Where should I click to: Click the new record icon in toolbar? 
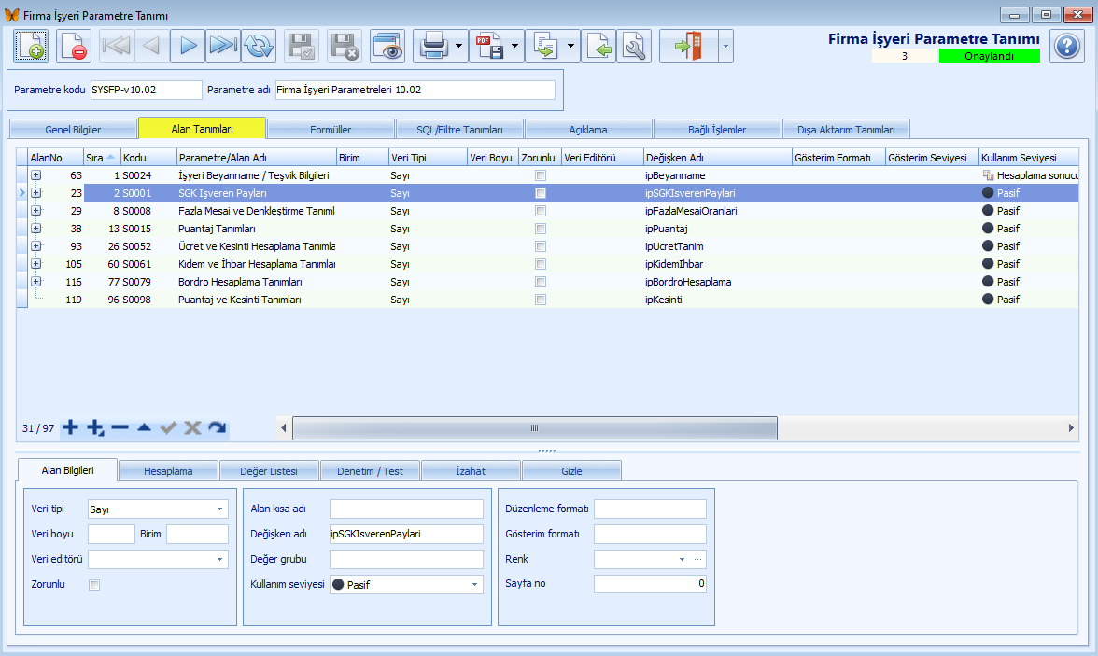(x=31, y=46)
